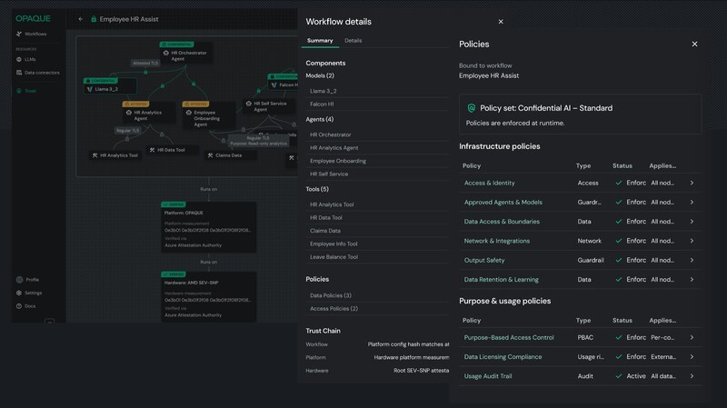Expand Usage Audit Trail row chevron
The height and width of the screenshot is (408, 727).
pos(692,376)
